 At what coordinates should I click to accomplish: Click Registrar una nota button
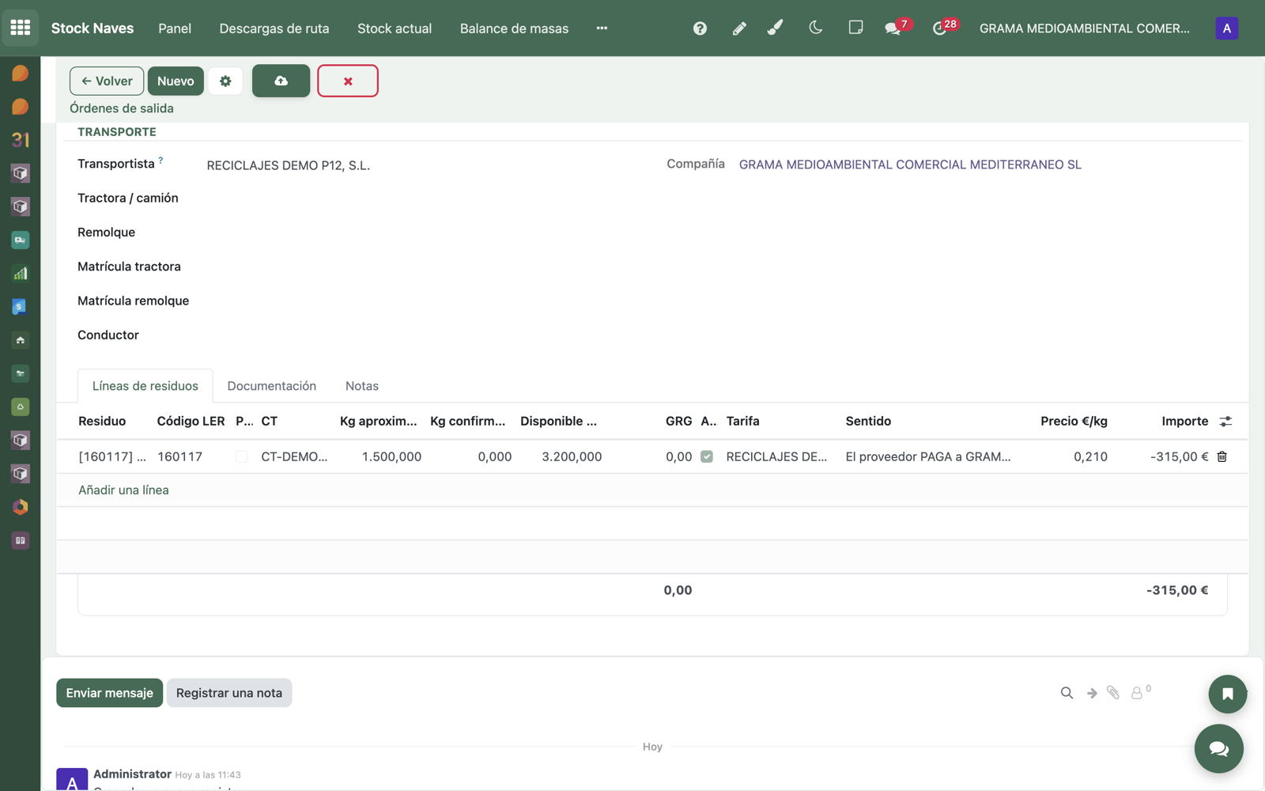229,693
